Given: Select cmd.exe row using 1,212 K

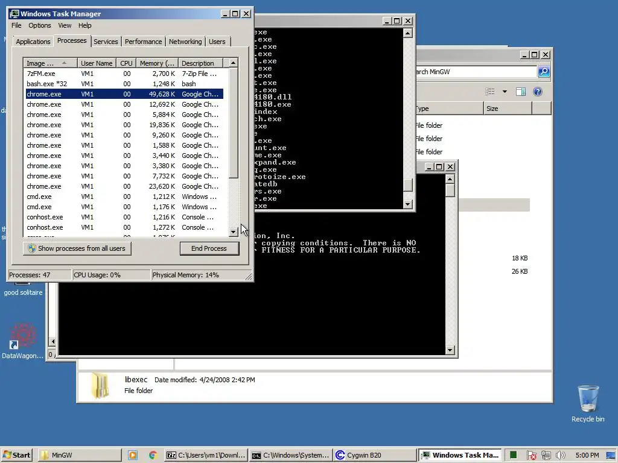Looking at the screenshot, I should pos(124,197).
